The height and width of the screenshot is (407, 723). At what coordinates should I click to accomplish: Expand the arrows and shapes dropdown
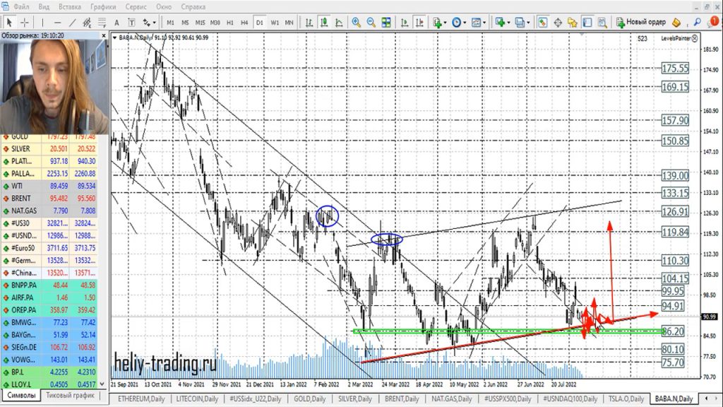coord(148,22)
